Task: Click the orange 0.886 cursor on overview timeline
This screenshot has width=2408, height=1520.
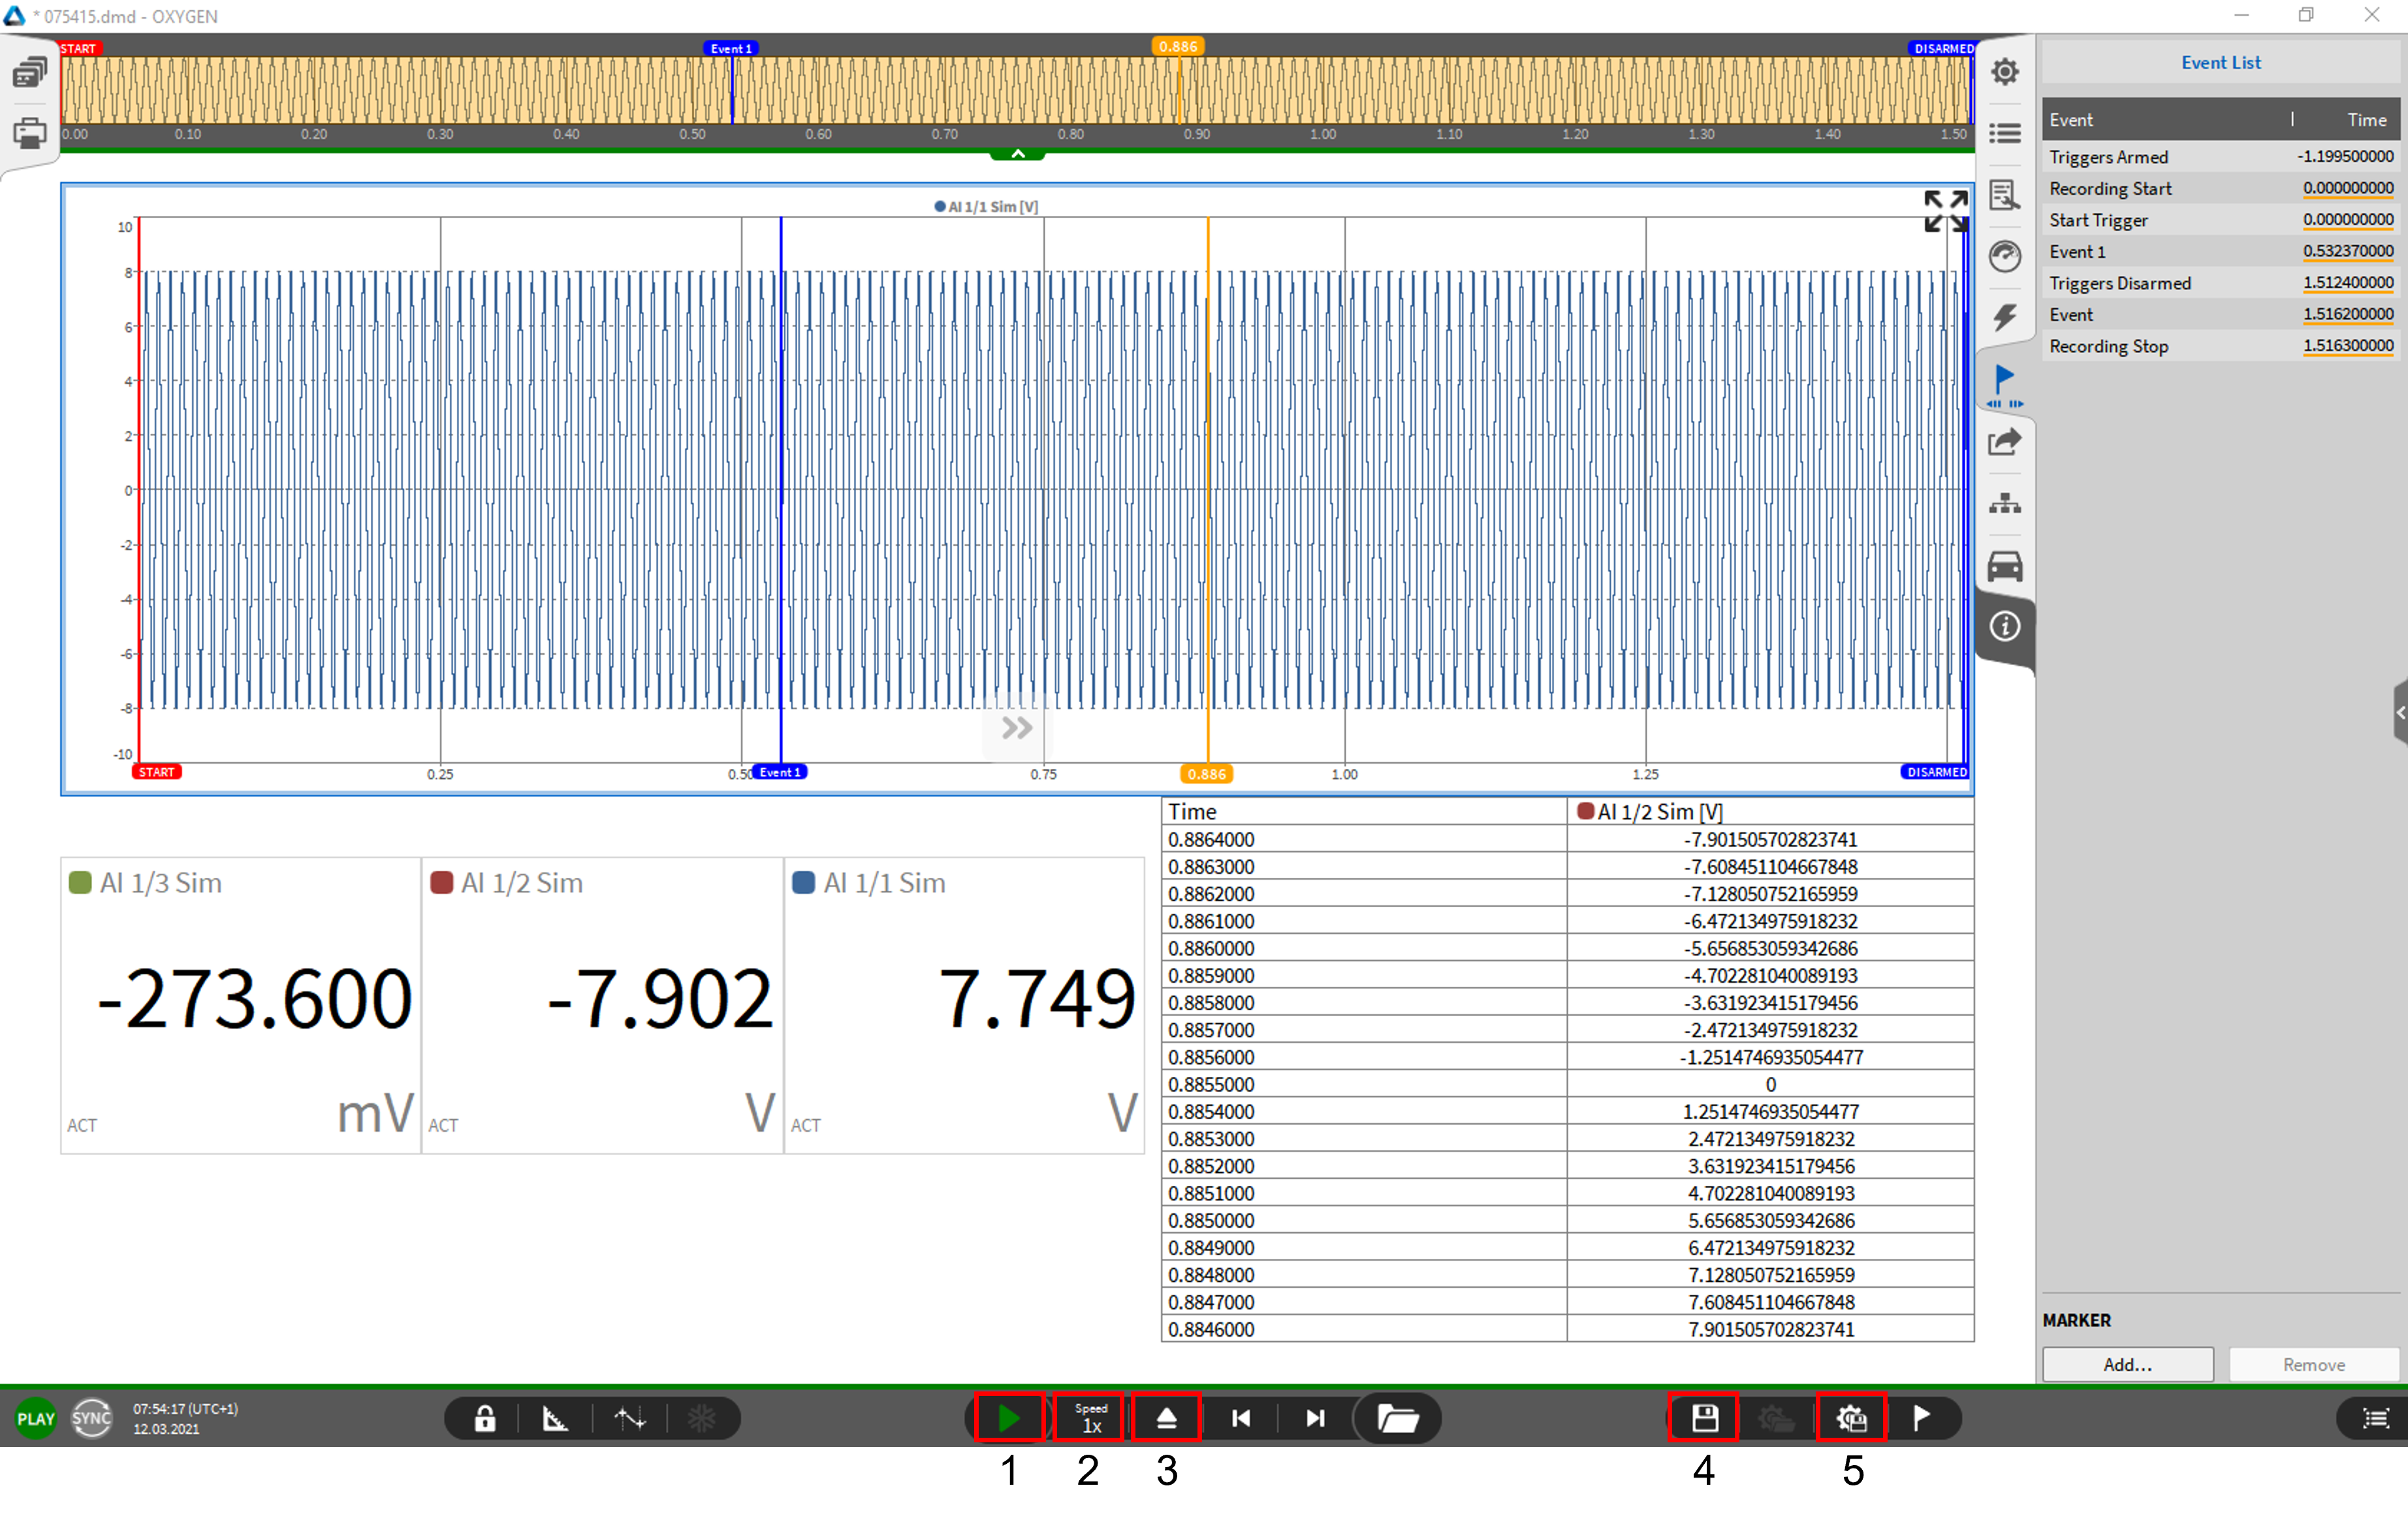Action: click(x=1177, y=47)
